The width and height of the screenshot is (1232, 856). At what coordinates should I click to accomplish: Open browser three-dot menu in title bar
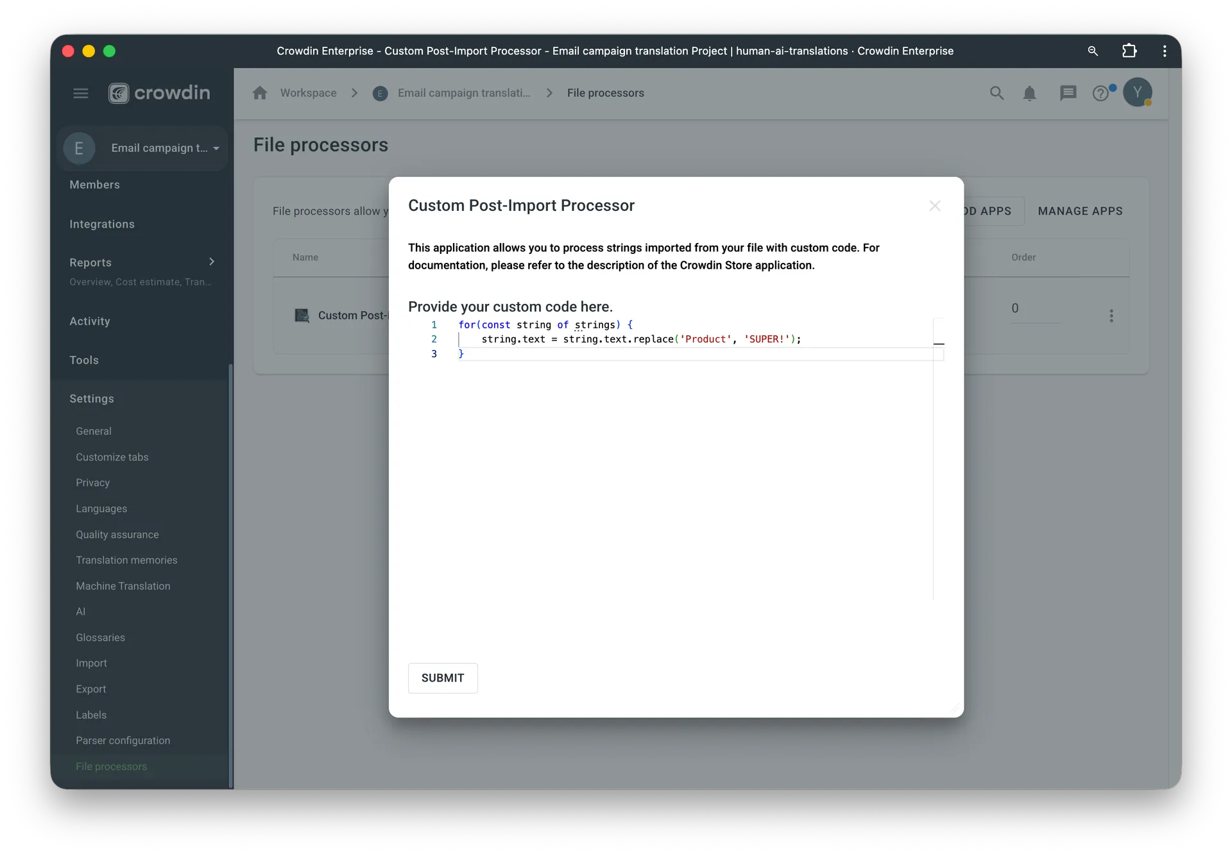(x=1165, y=51)
